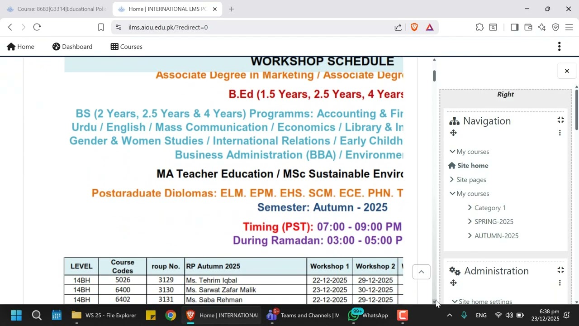Bookmark this page
Image resolution: width=579 pixels, height=326 pixels.
101,27
